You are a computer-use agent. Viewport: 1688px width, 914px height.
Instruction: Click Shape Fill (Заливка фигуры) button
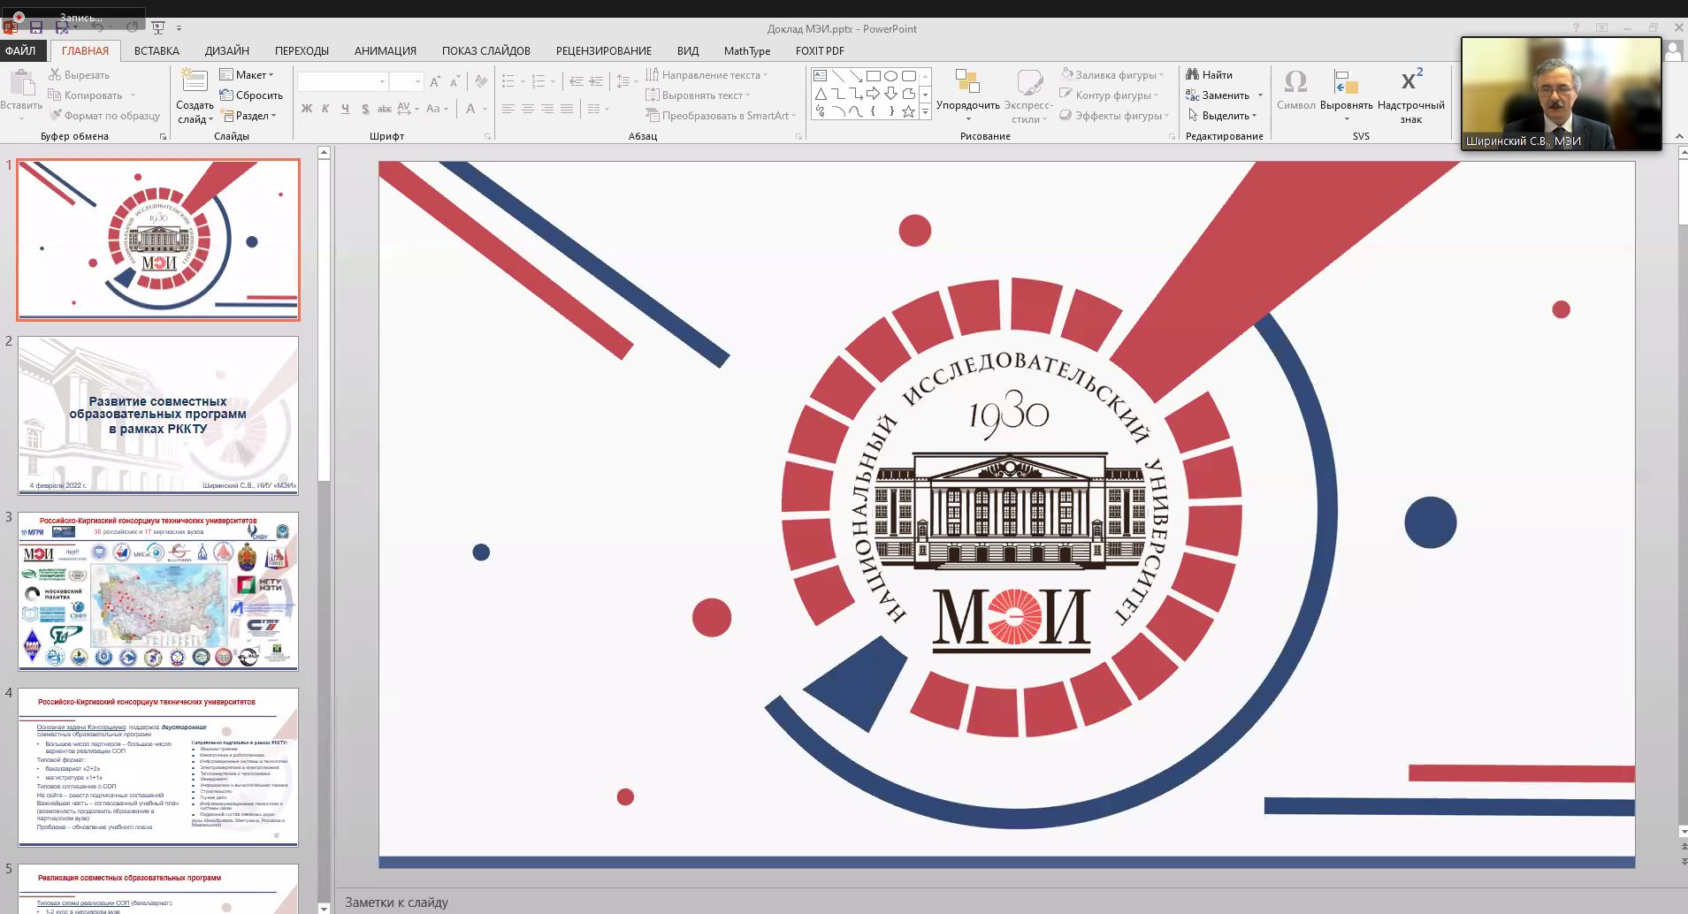(1112, 75)
